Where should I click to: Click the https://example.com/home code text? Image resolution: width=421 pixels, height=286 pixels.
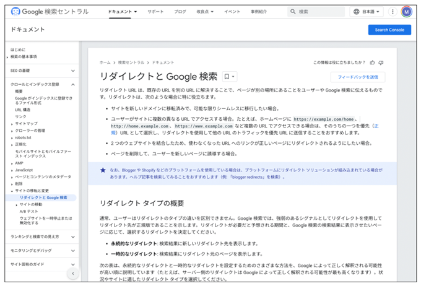coord(324,119)
